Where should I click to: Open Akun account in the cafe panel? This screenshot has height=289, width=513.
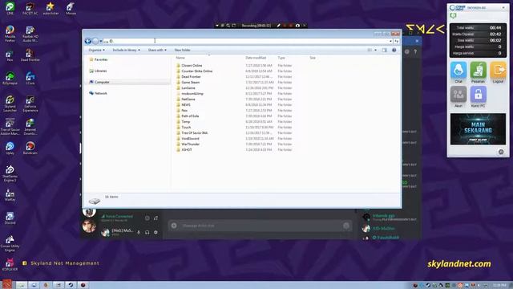tap(458, 96)
